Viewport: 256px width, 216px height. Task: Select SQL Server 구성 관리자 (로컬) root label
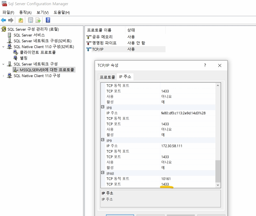(33, 29)
